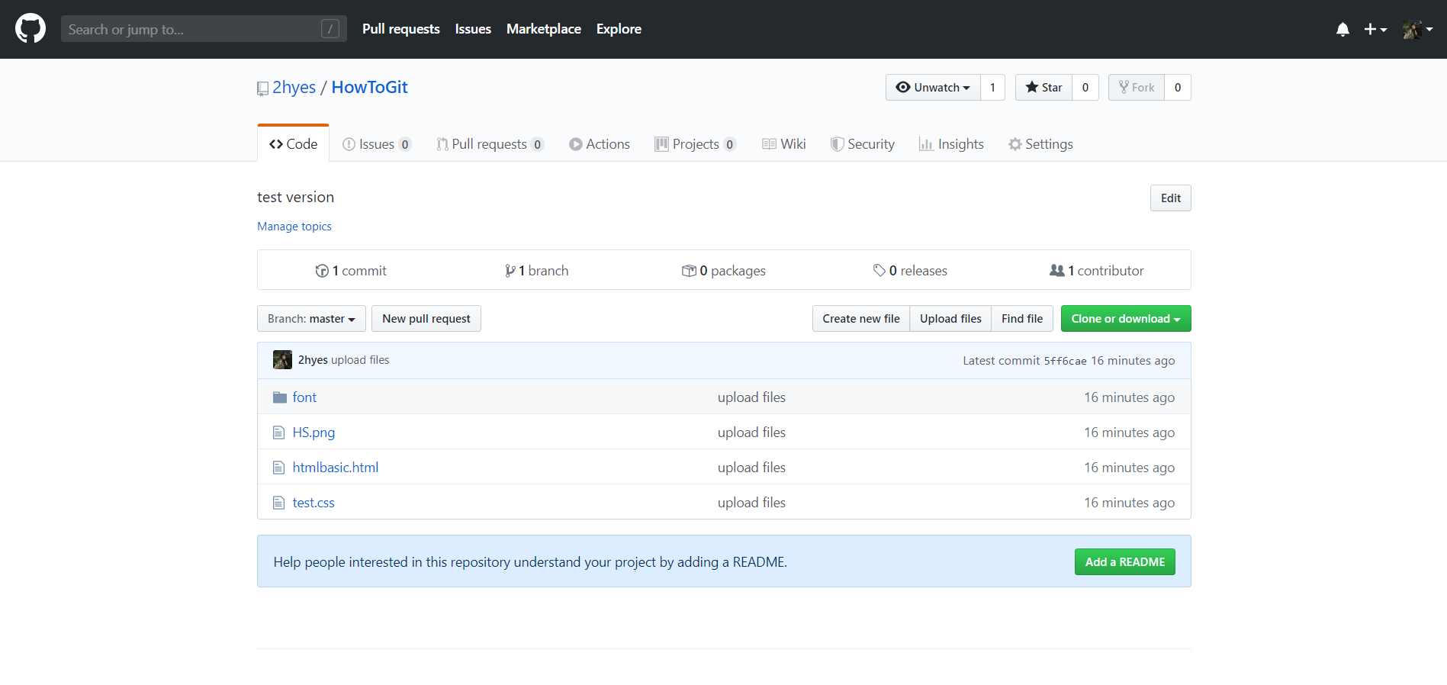Go to Explore

[619, 29]
